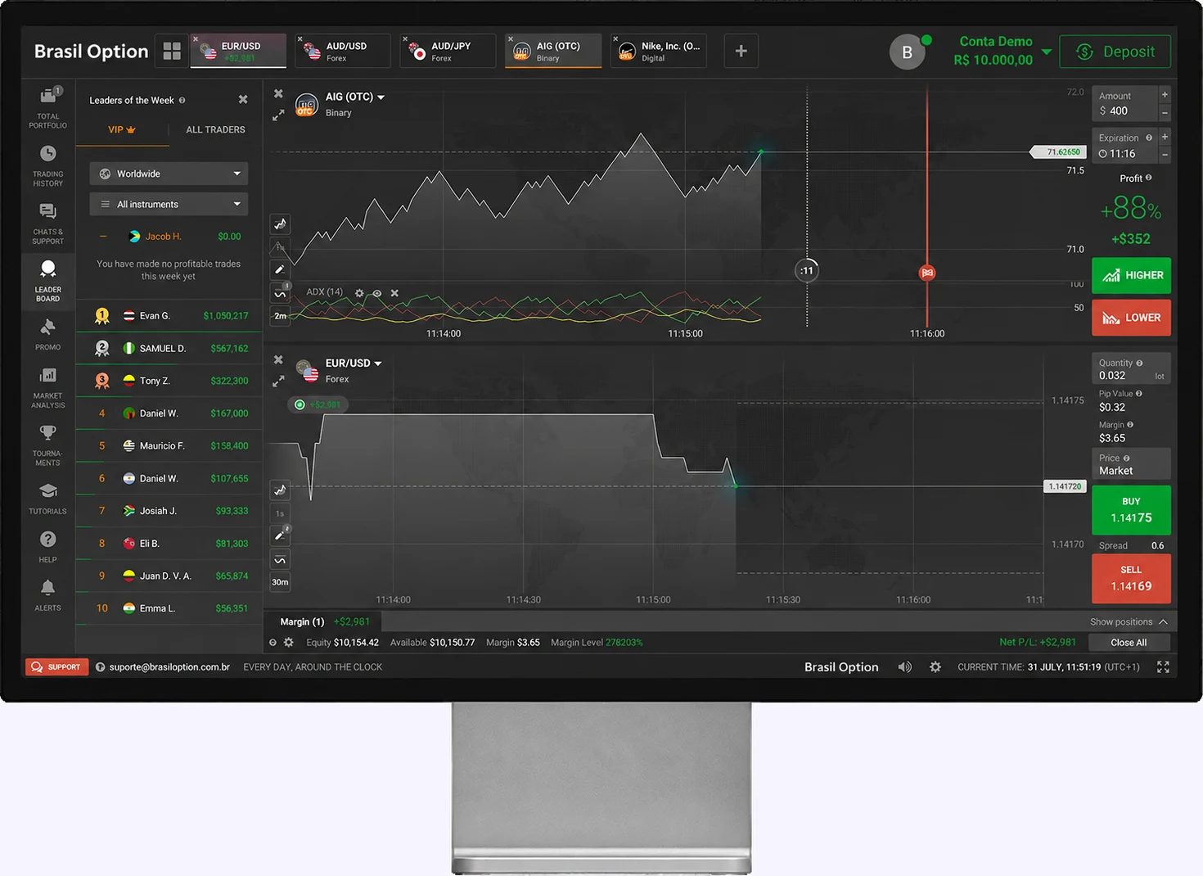Viewport: 1203px width, 876px height.
Task: Open the Help question-mark icon
Action: pos(48,547)
